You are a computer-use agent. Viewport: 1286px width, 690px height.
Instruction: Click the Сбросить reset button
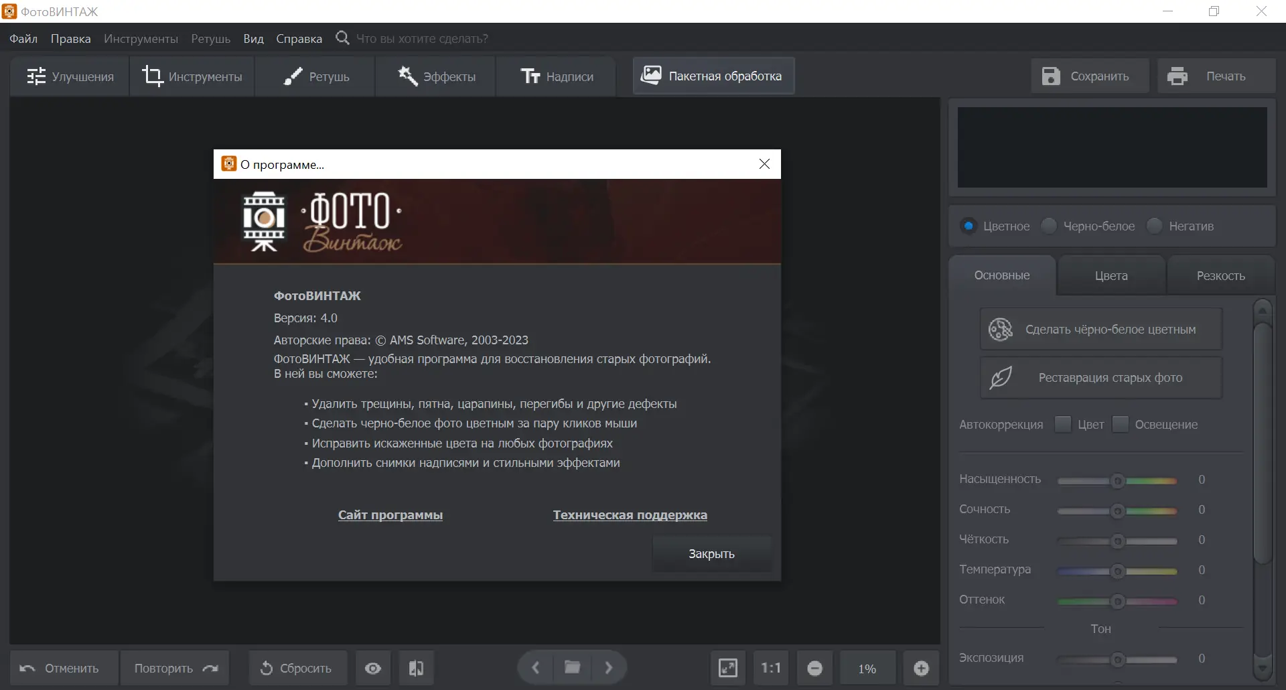pyautogui.click(x=298, y=668)
